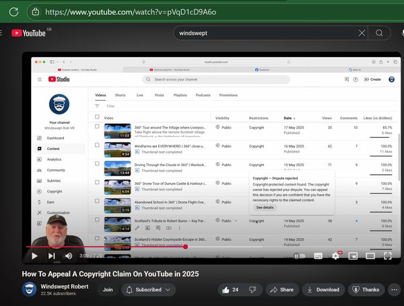Check Scotland's Hidden Countryside Escape row
The height and width of the screenshot is (306, 404).
pyautogui.click(x=97, y=238)
